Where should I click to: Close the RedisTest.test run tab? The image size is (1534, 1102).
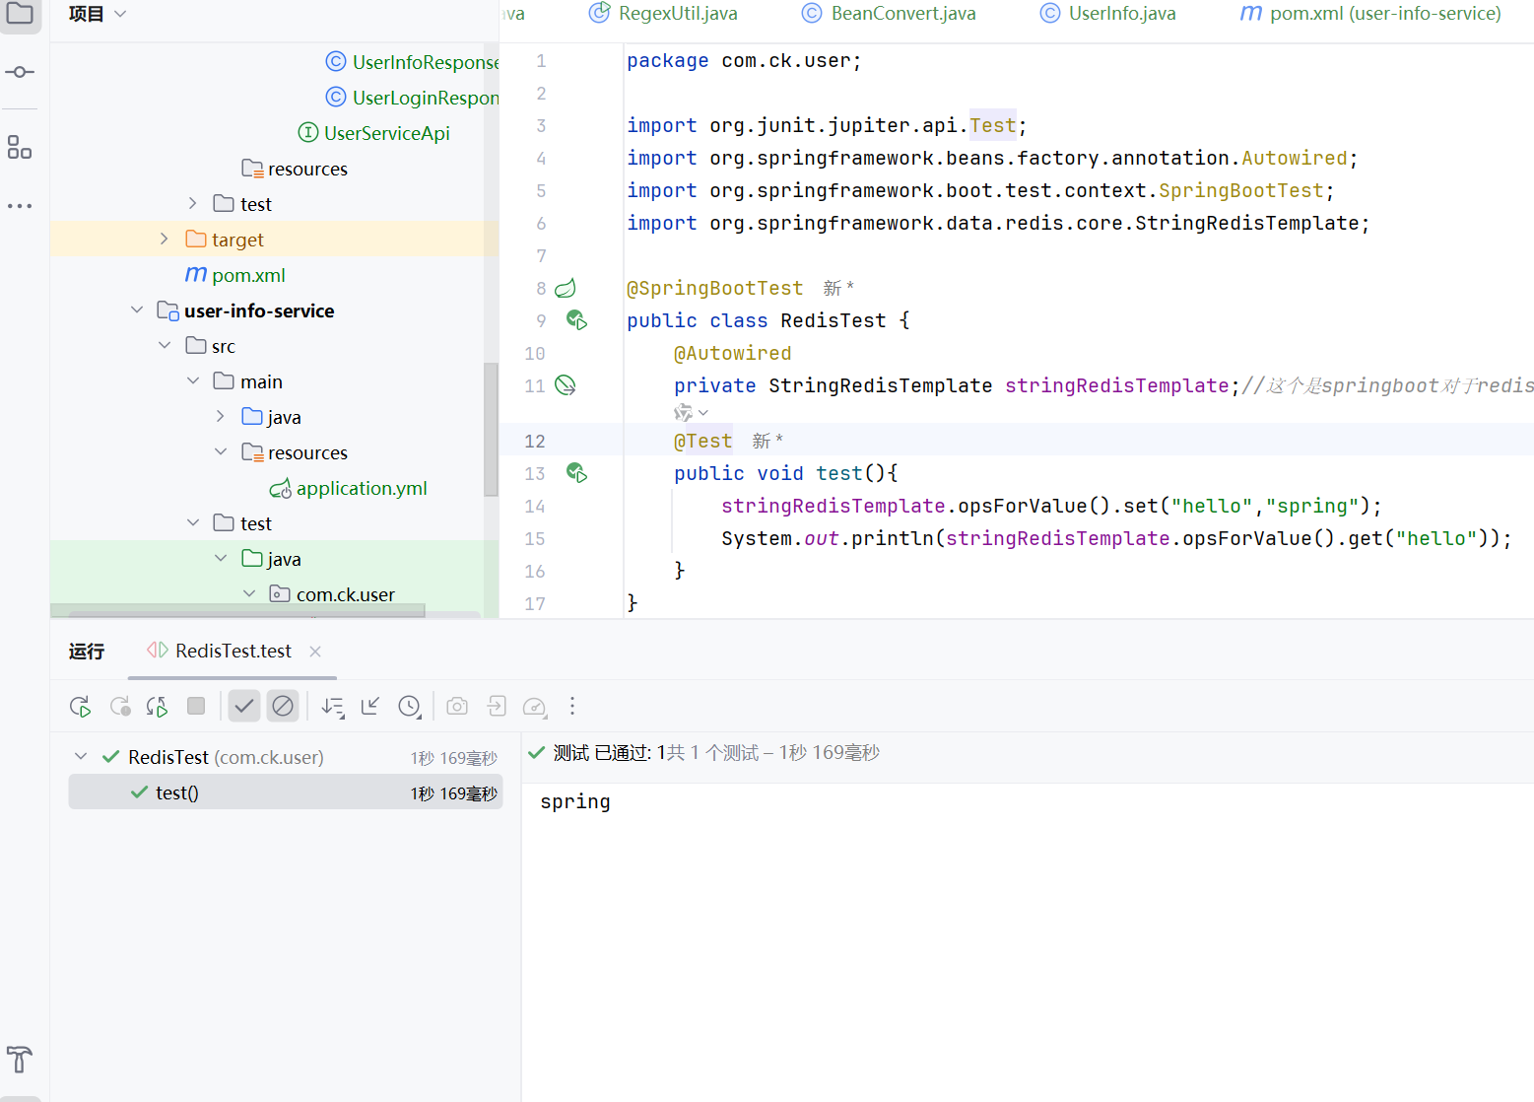315,652
